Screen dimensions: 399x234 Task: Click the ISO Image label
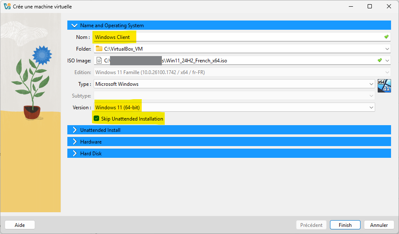pyautogui.click(x=79, y=61)
